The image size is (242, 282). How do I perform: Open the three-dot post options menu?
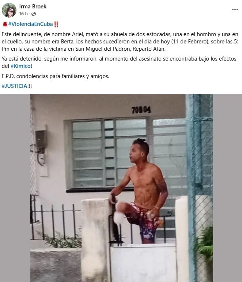click(x=235, y=9)
